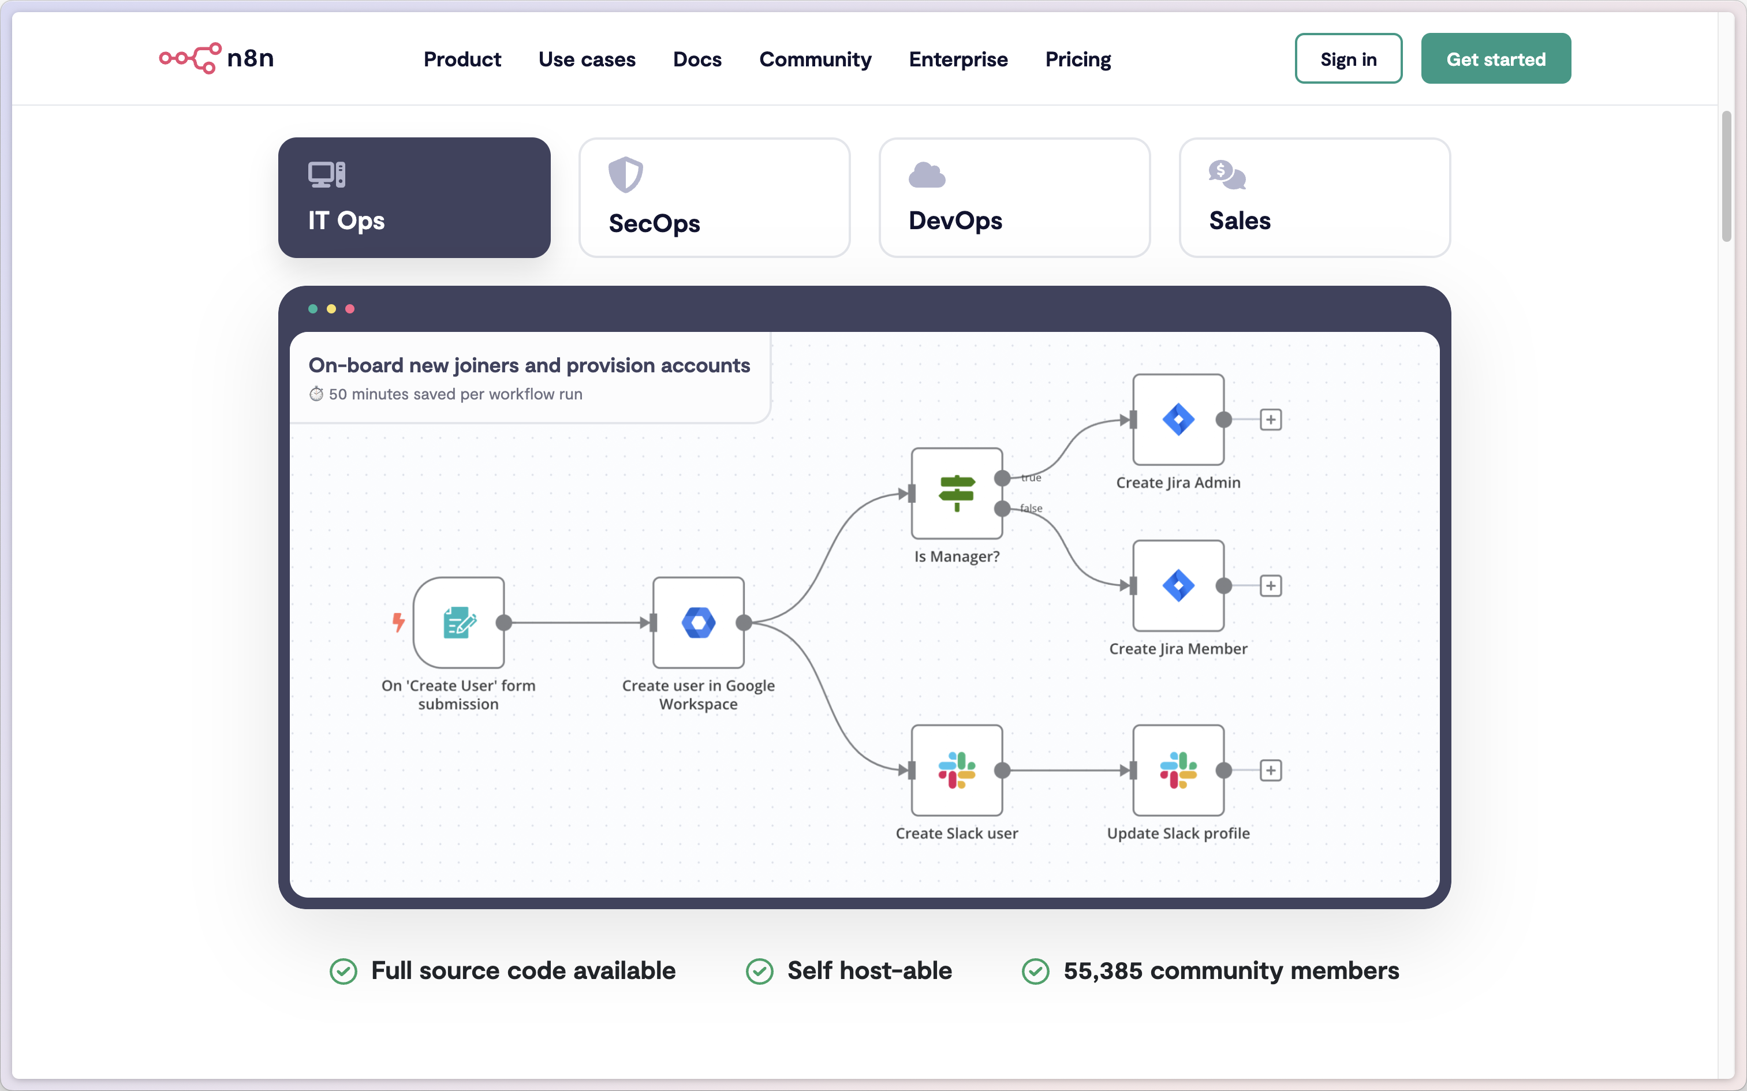Click the n8n logo icon
The width and height of the screenshot is (1747, 1091).
[190, 58]
